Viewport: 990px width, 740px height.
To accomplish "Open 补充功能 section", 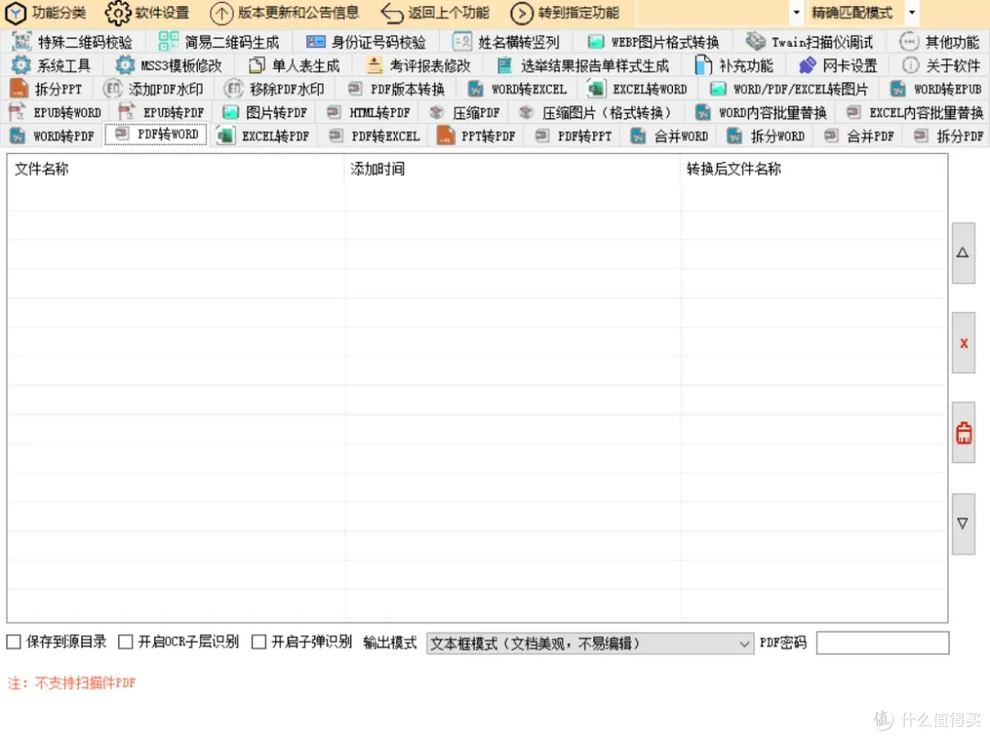I will 733,66.
